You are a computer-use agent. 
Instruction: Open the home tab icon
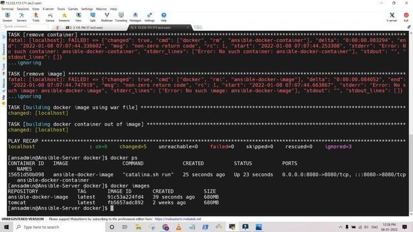pyautogui.click(x=57, y=28)
